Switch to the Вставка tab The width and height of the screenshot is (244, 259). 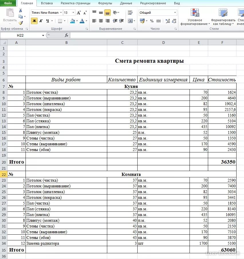click(x=47, y=3)
